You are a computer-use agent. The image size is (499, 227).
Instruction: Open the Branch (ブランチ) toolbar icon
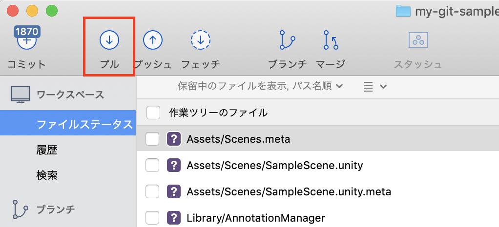[287, 41]
